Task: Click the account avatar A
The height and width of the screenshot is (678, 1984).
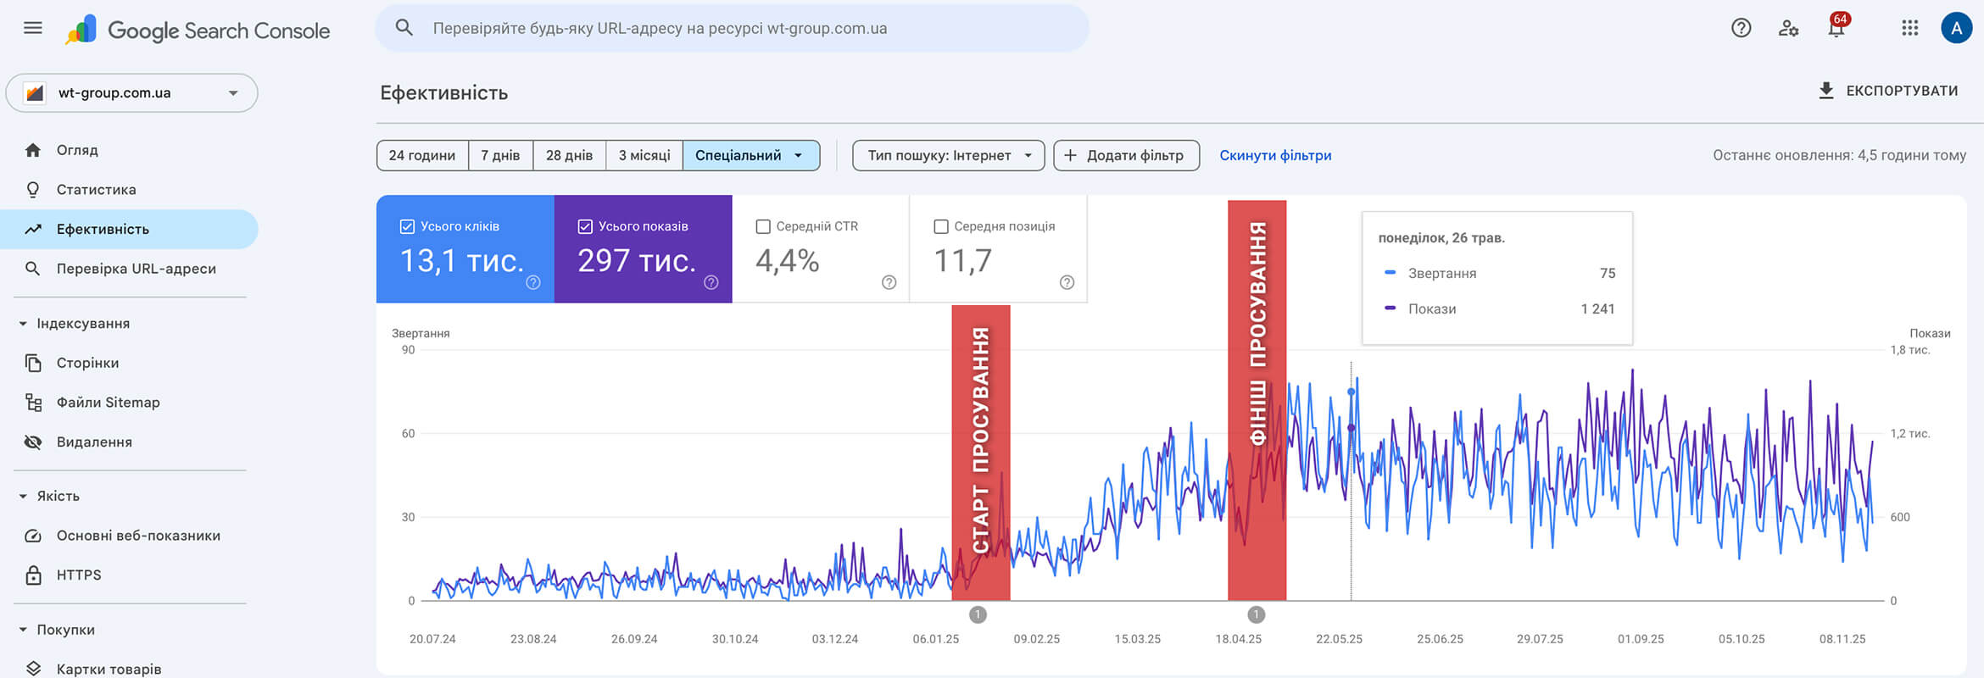Action: point(1956,28)
